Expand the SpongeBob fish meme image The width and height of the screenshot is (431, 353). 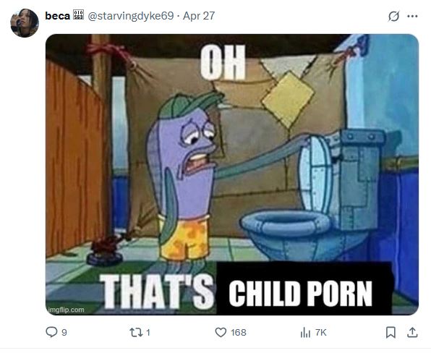click(232, 174)
